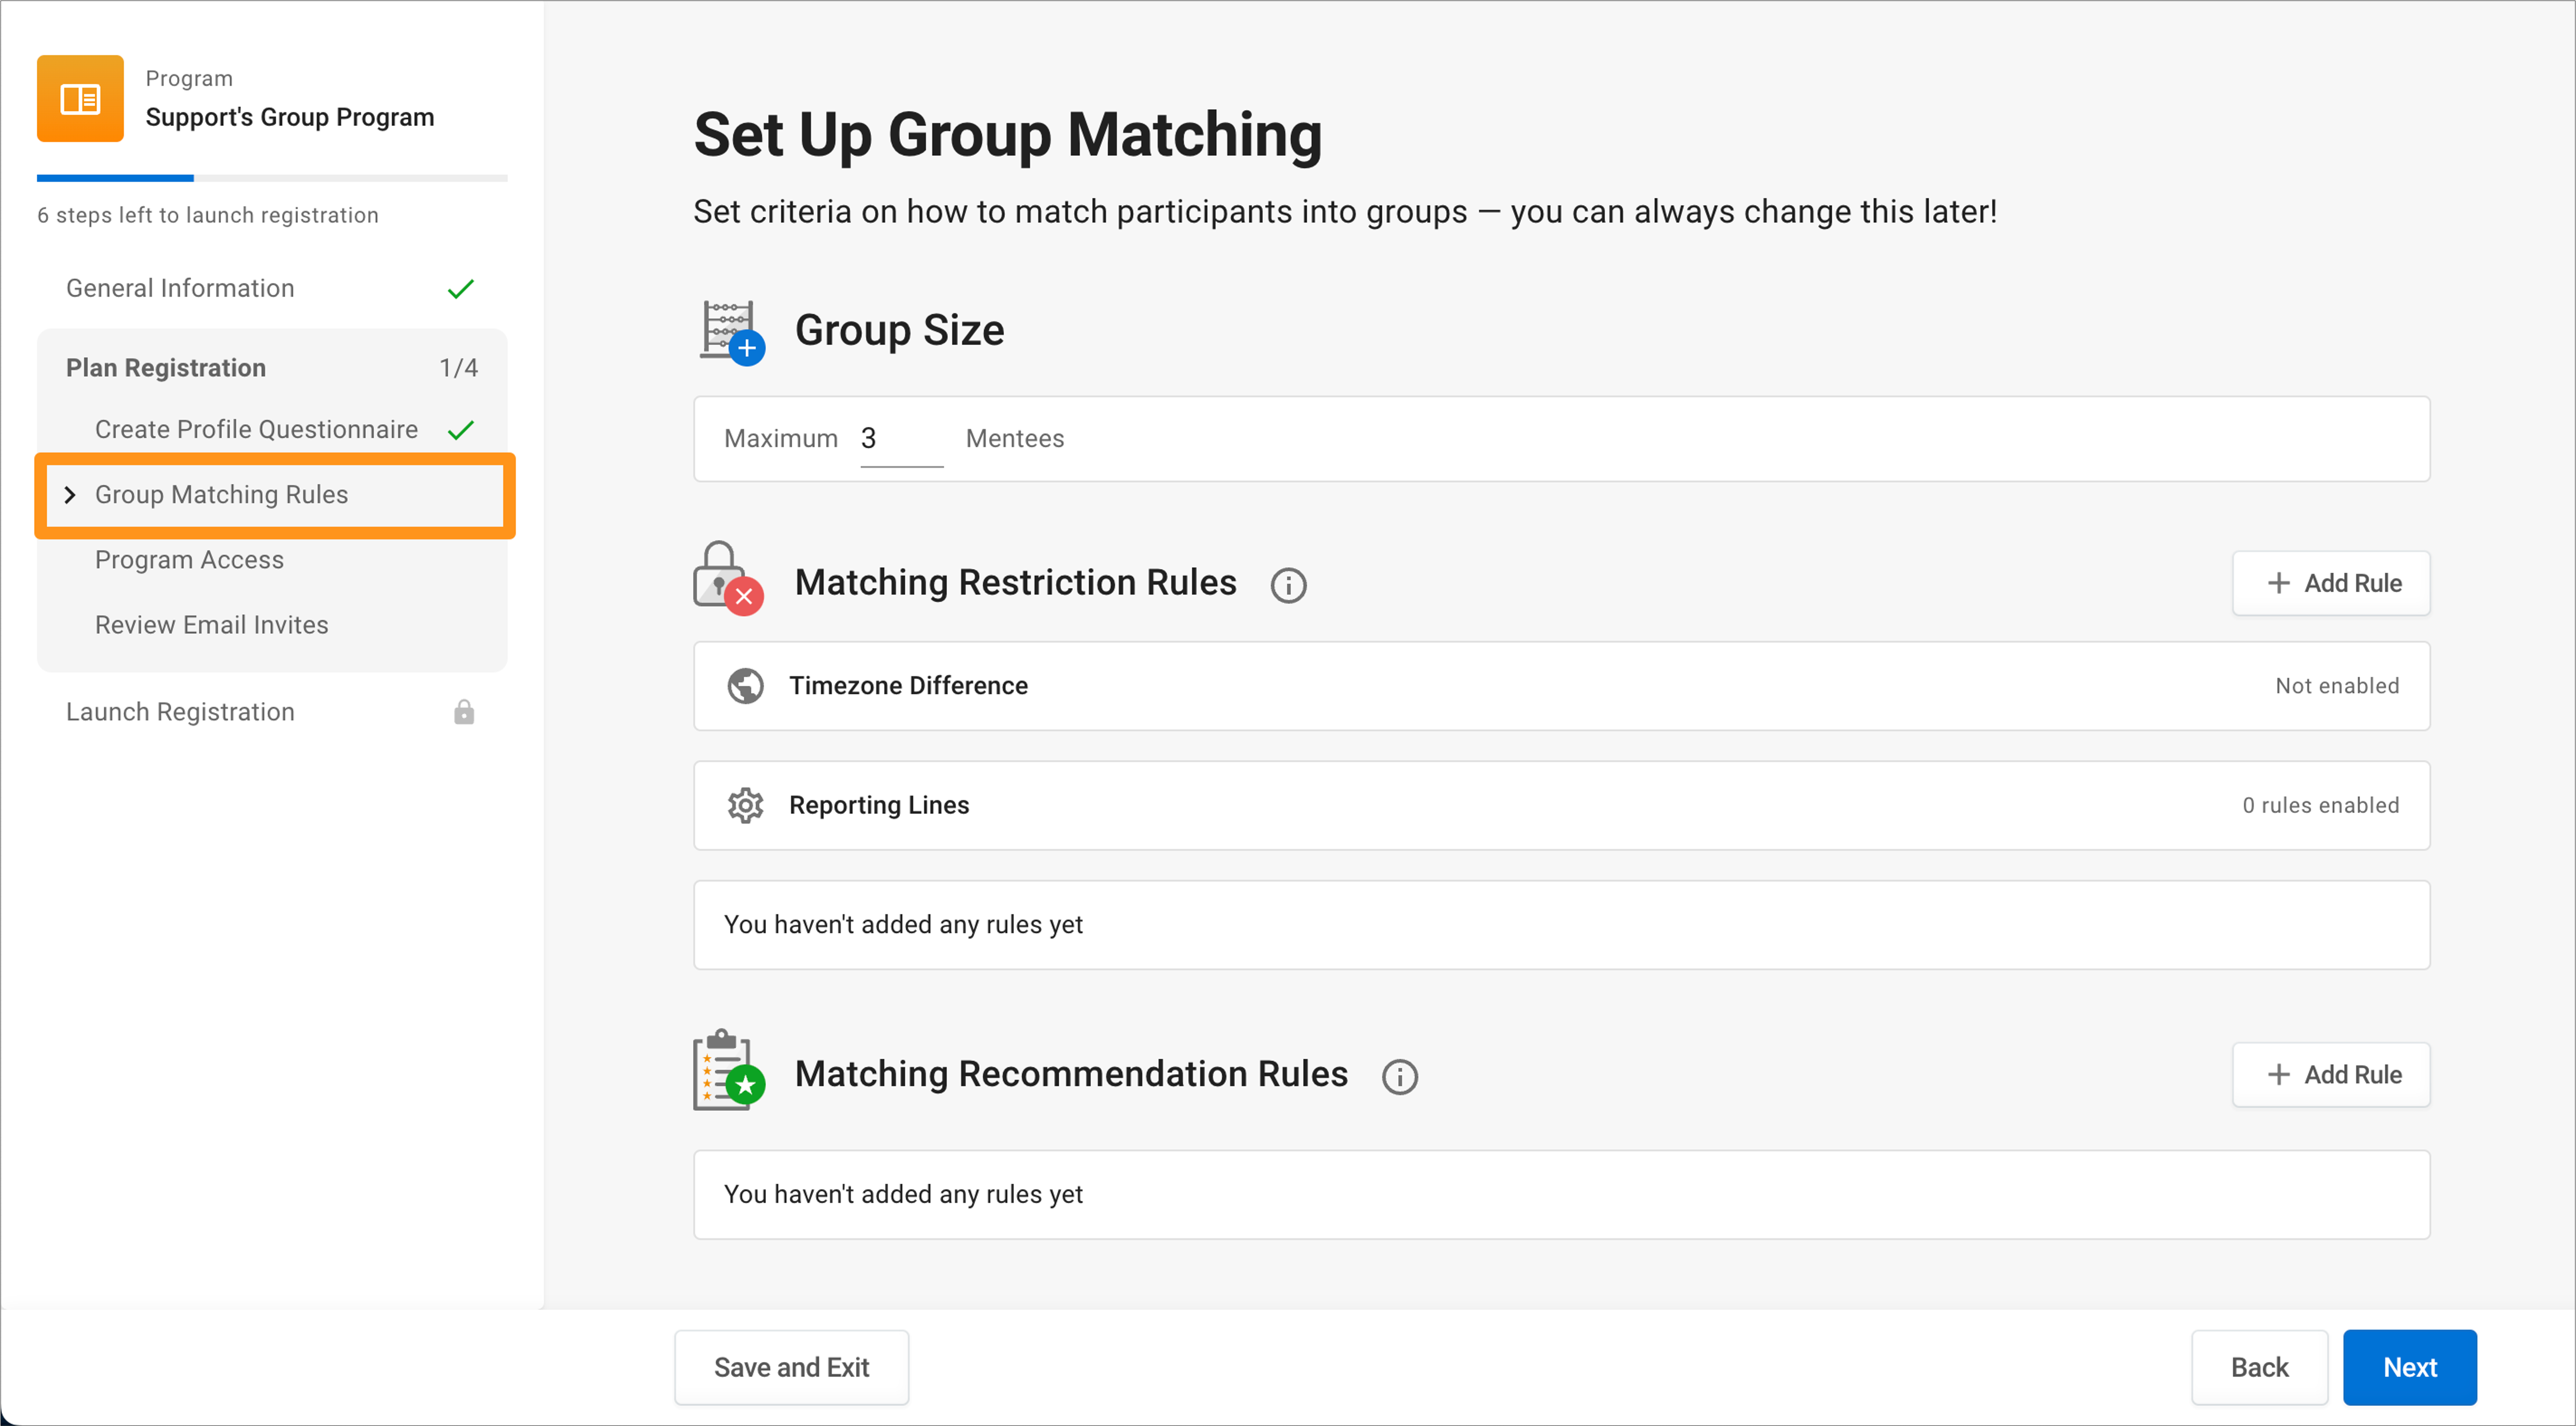
Task: Click the checkmark next to Create Profile Questionnaire
Action: tap(460, 430)
